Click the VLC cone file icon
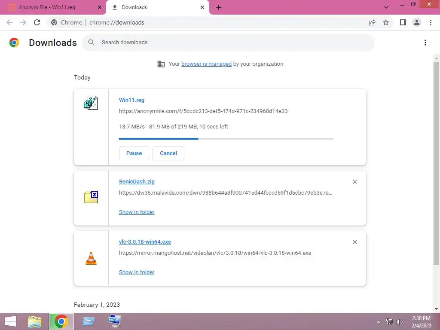 (x=91, y=258)
